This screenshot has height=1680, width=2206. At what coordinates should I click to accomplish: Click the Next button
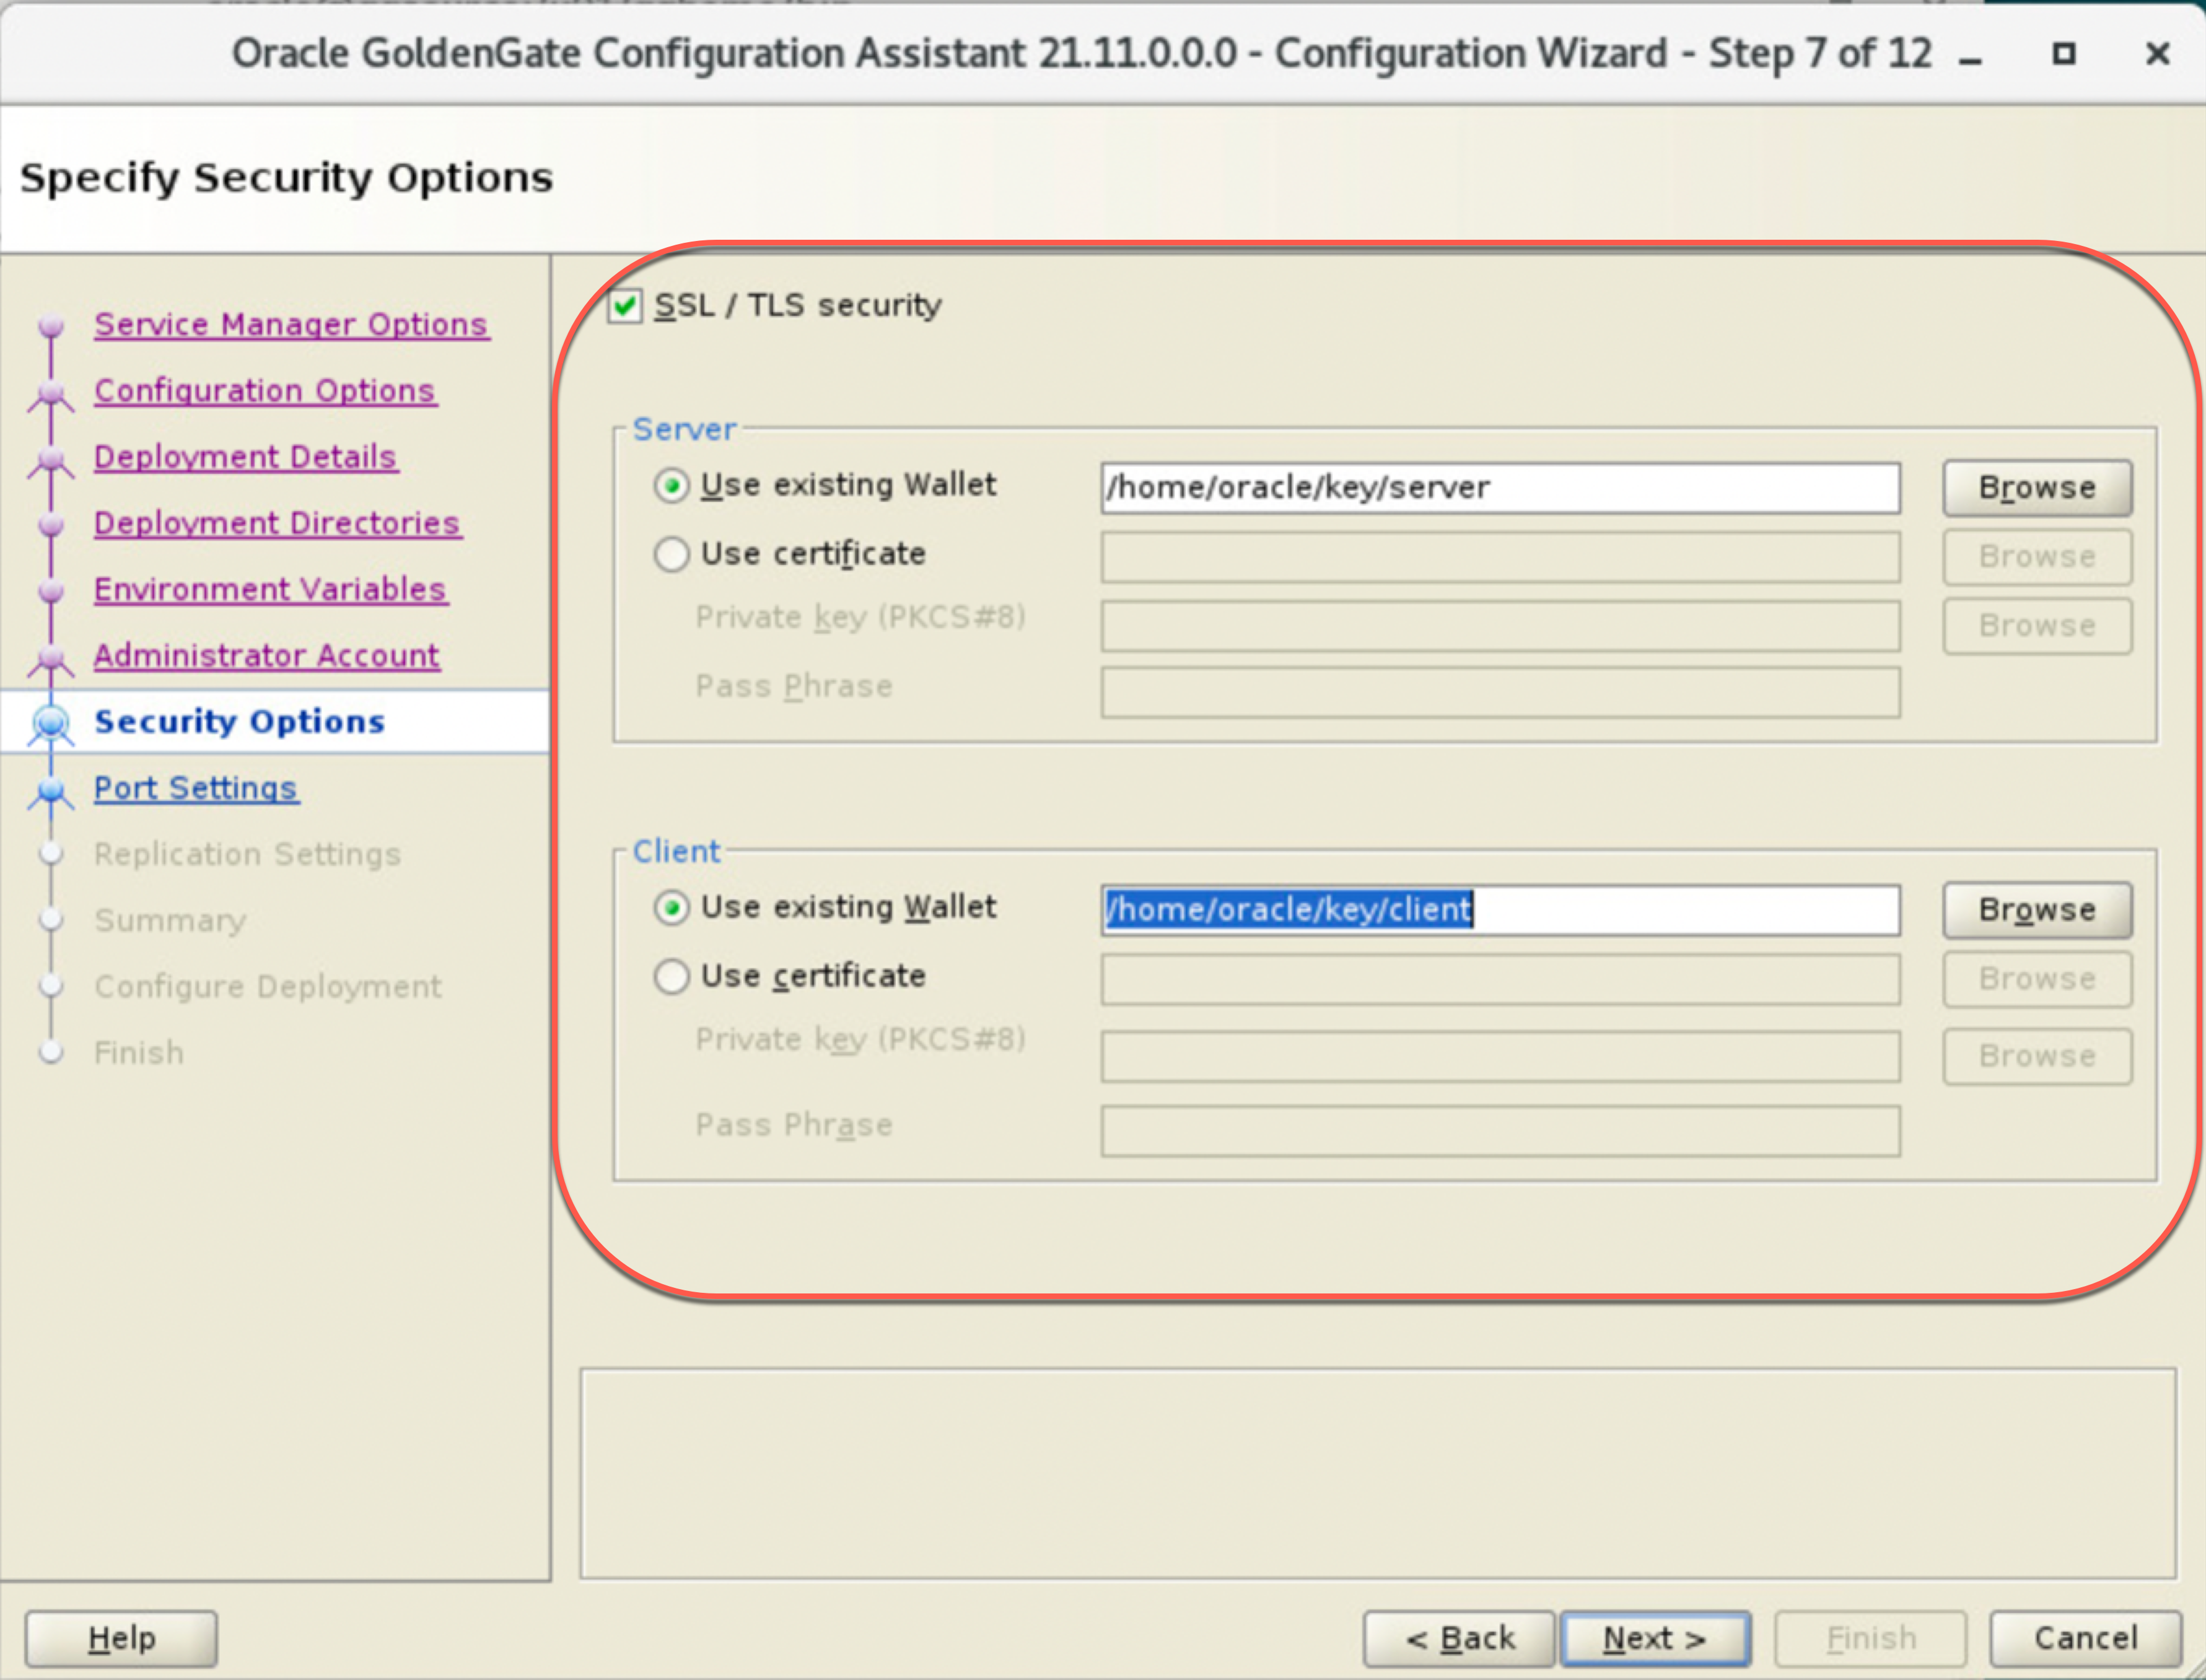pyautogui.click(x=1655, y=1638)
